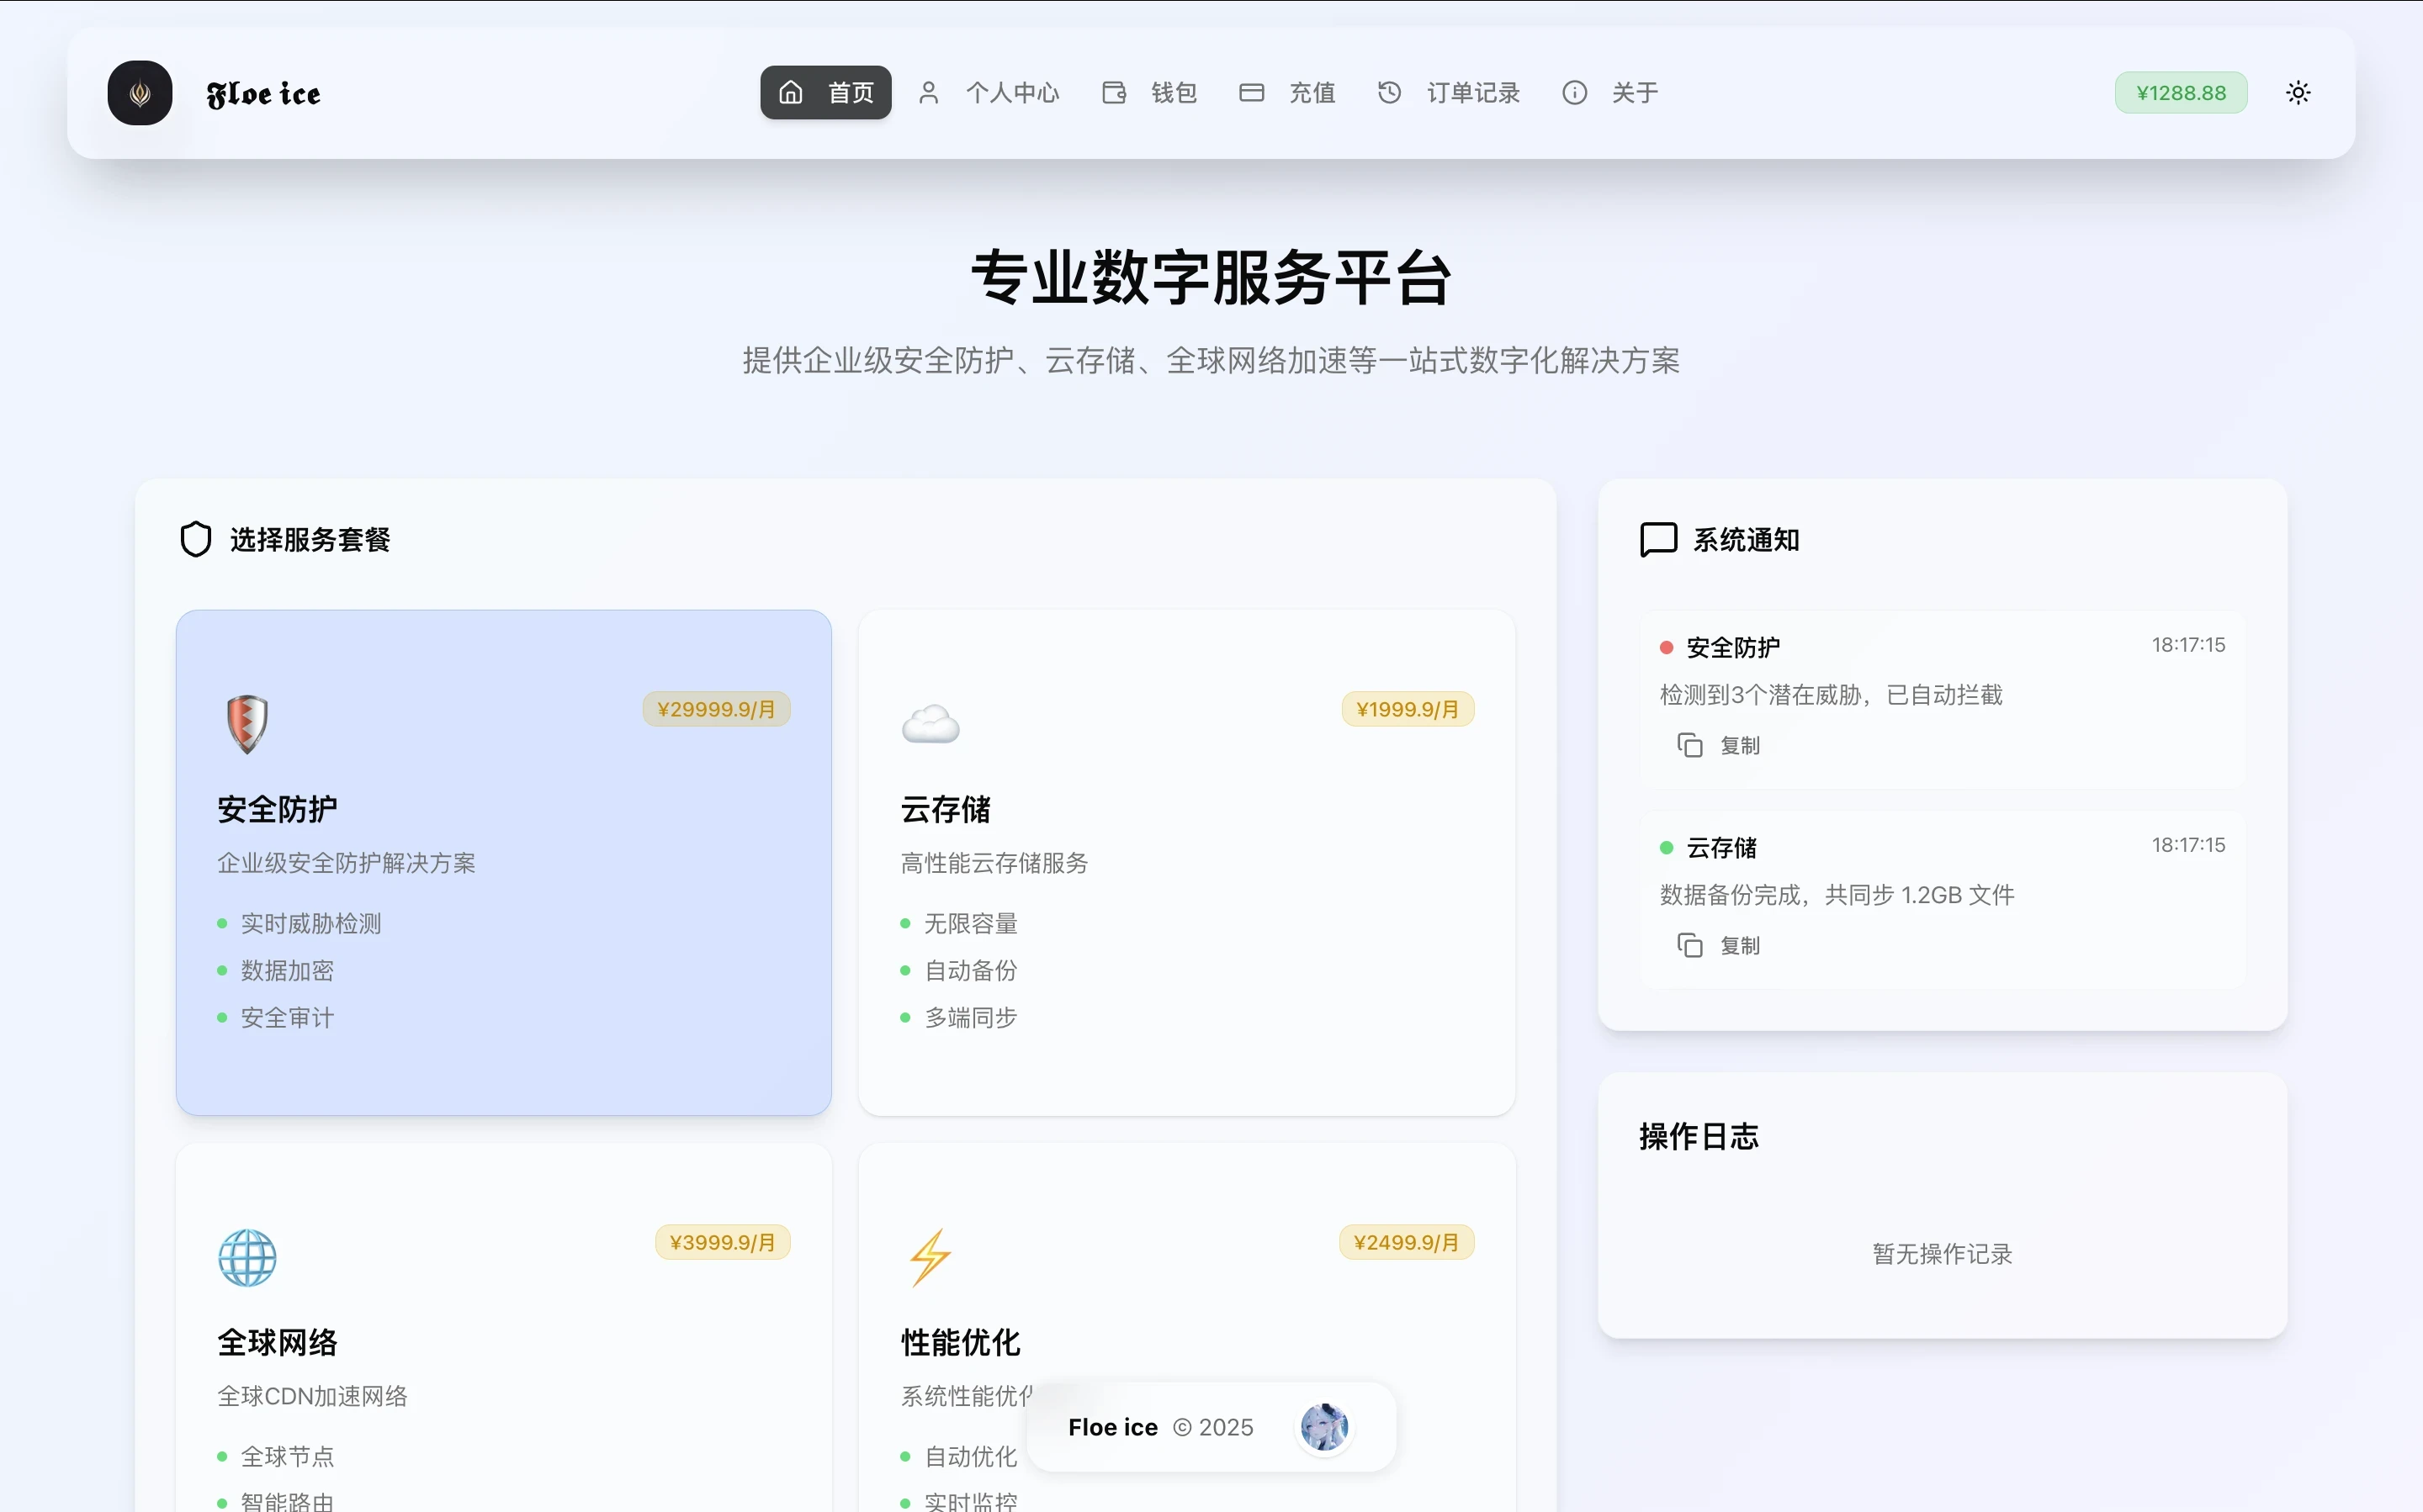
Task: Click the 选择服务套餐 shield outline icon
Action: click(196, 540)
